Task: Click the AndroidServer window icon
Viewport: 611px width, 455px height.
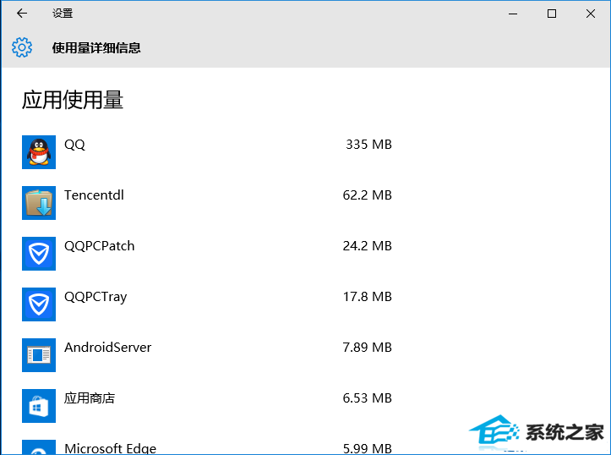Action: pyautogui.click(x=39, y=355)
